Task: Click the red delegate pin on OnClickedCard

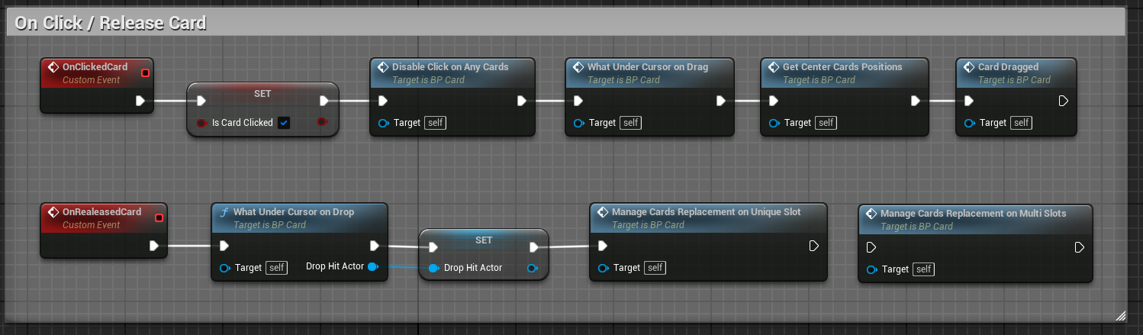Action: (145, 72)
